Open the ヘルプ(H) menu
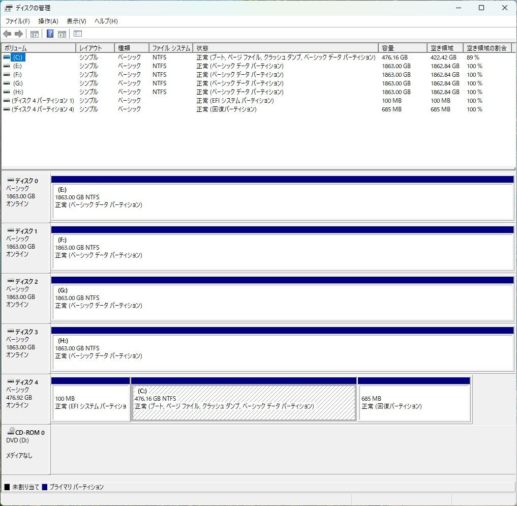 pyautogui.click(x=106, y=21)
